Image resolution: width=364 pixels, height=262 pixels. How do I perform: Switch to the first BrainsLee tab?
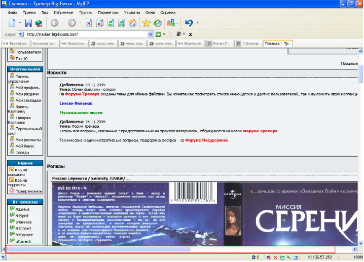(16, 44)
